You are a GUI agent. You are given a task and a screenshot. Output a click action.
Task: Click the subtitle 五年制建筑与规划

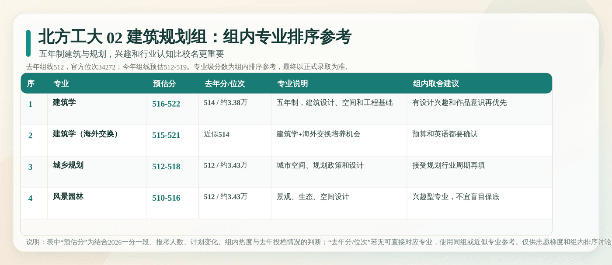pos(73,54)
